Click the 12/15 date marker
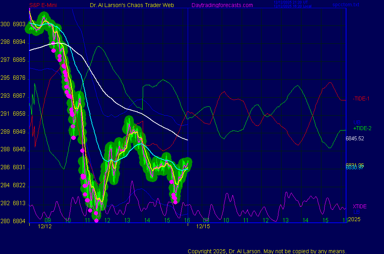 tap(203, 226)
